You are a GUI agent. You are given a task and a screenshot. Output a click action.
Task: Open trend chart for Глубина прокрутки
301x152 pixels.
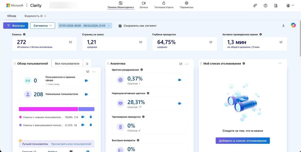[x=211, y=42]
